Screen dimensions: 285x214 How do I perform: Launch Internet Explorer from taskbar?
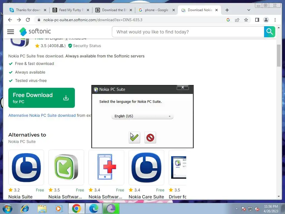tap(25, 208)
